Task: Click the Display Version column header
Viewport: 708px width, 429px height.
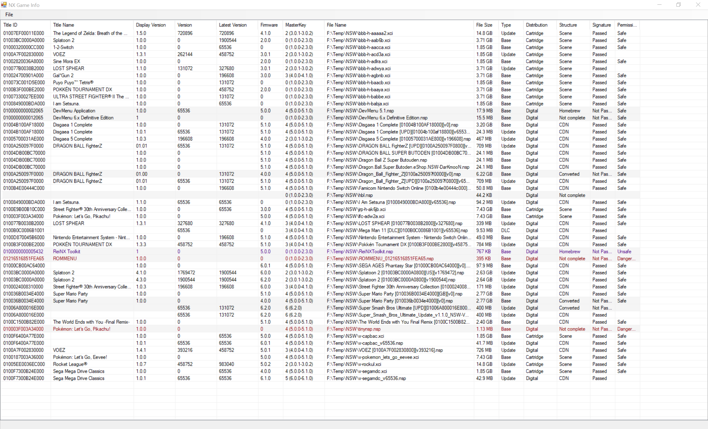Action: (x=150, y=25)
